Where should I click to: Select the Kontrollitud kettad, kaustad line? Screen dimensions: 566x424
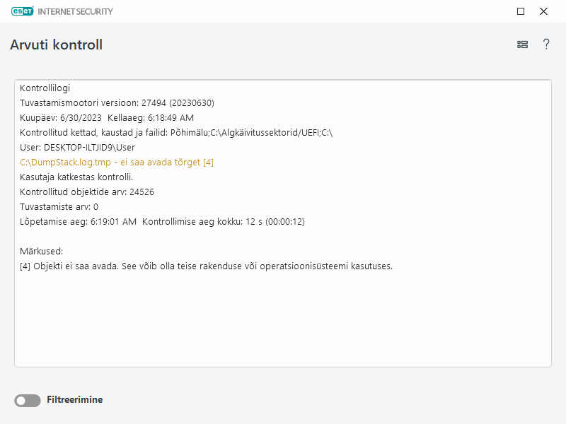(176, 133)
